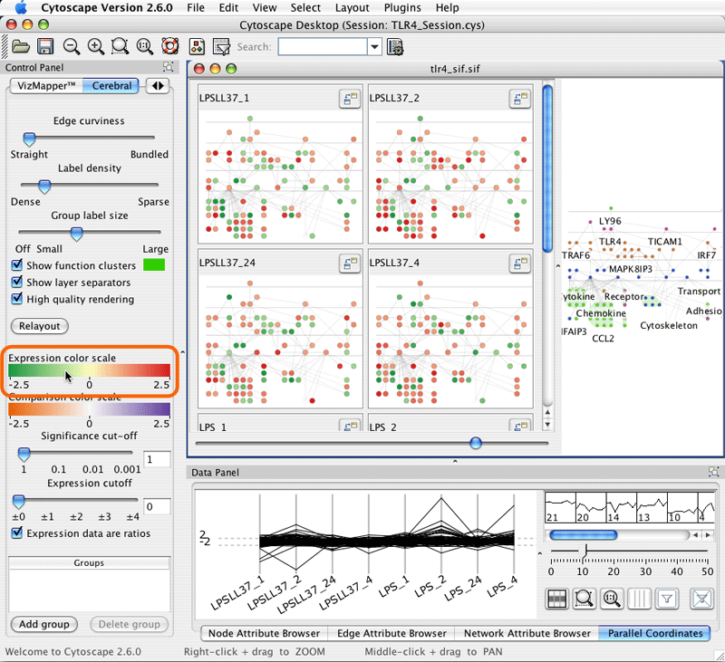This screenshot has height=662, width=725.
Task: Select the Parallel Coordinates tab
Action: coord(654,633)
